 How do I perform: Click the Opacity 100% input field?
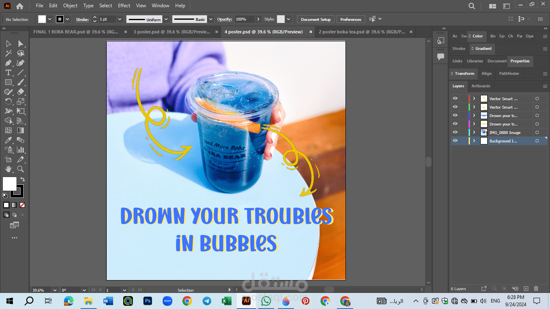[x=244, y=19]
